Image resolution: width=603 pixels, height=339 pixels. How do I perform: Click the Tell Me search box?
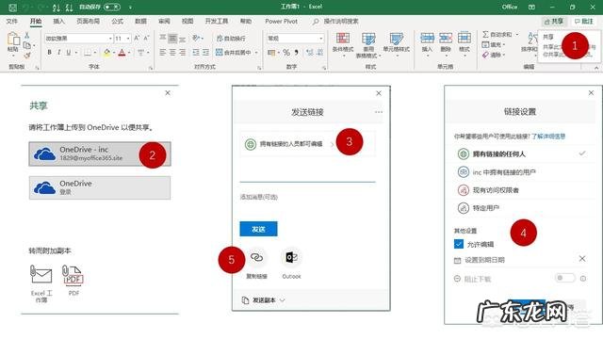335,22
